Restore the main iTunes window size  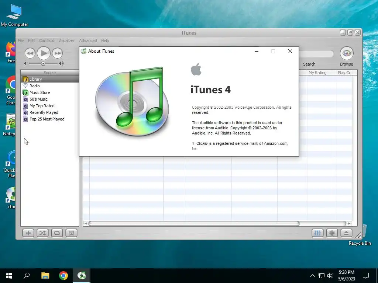click(x=350, y=33)
